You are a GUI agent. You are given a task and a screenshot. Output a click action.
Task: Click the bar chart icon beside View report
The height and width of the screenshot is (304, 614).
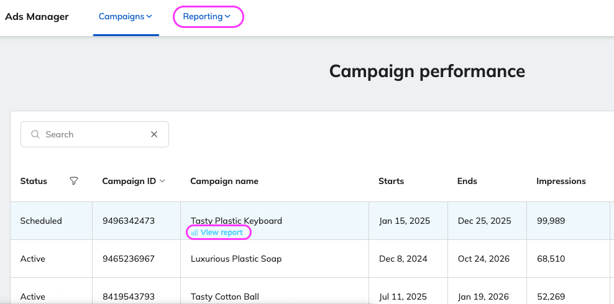click(195, 233)
